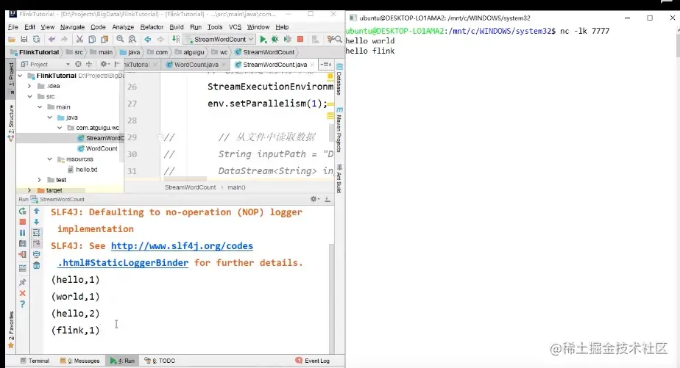Open the Analyze menu

[123, 27]
